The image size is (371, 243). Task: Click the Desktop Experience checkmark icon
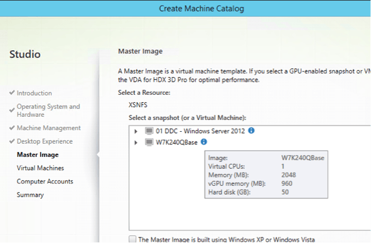(12, 141)
